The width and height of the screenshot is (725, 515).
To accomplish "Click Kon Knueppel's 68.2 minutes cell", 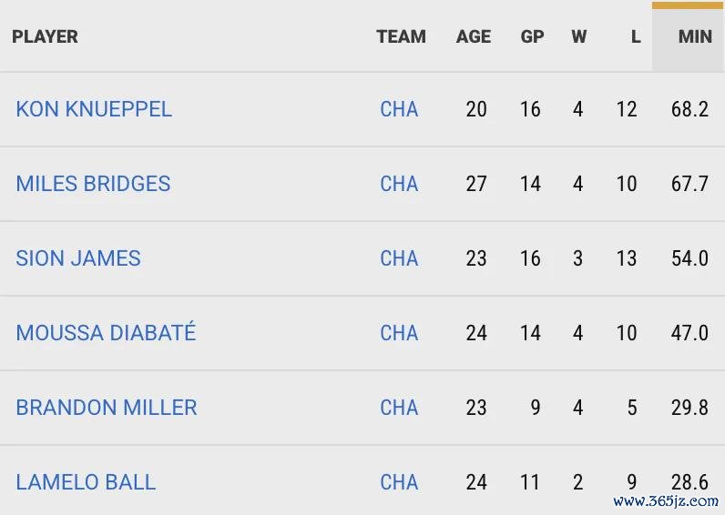I will pos(689,109).
